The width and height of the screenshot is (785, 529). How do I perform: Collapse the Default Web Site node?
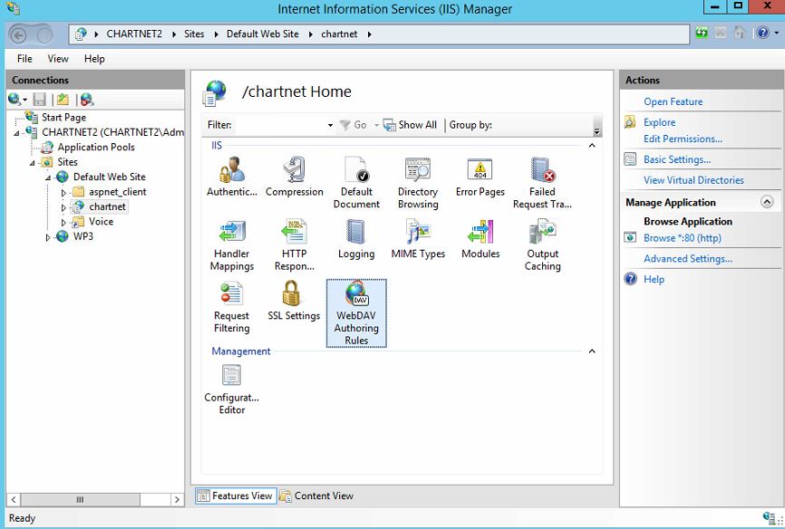[x=48, y=178]
